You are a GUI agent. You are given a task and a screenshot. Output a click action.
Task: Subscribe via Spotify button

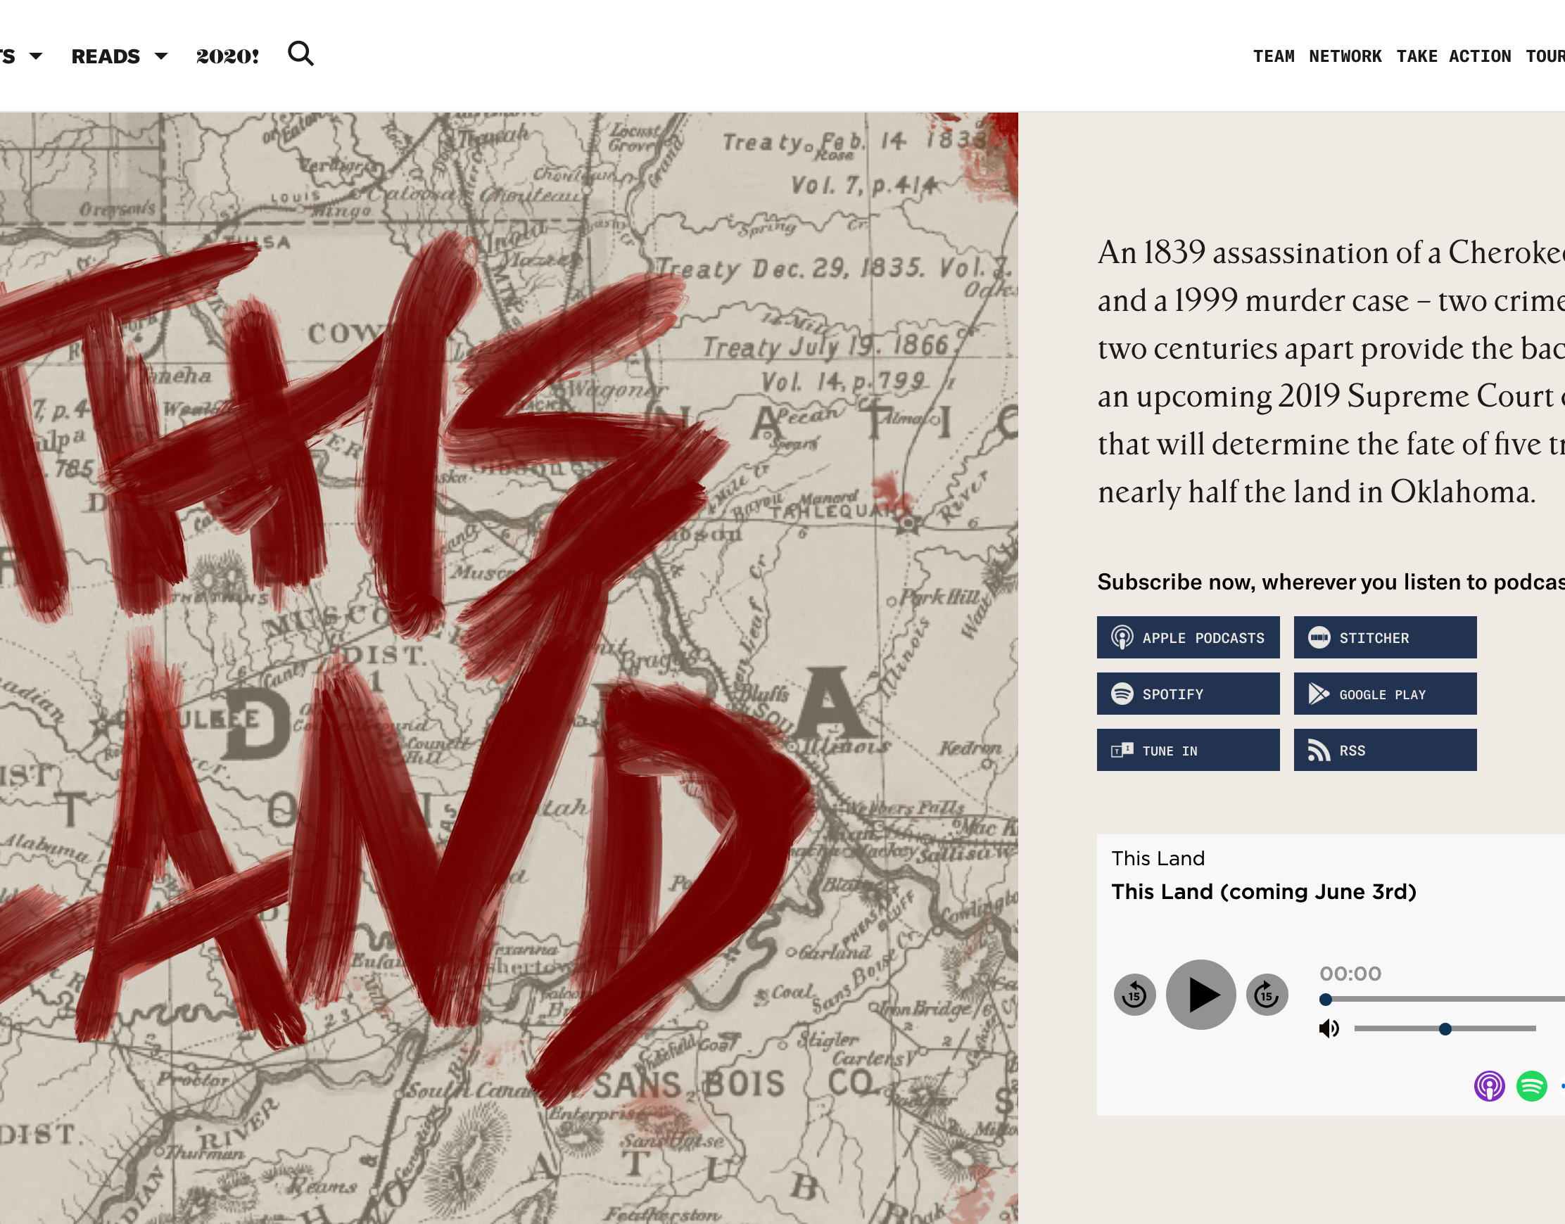1188,693
